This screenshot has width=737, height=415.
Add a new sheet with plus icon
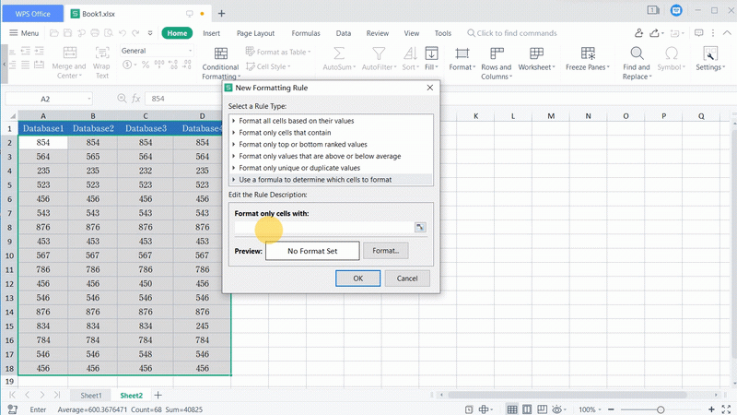coord(158,395)
